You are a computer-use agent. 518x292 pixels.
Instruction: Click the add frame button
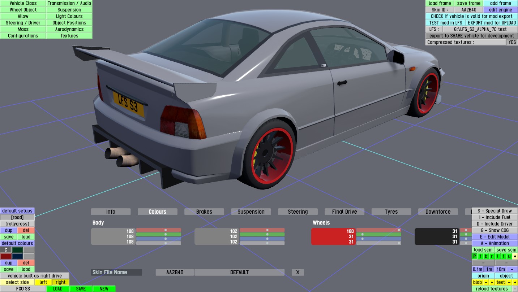[x=501, y=3]
